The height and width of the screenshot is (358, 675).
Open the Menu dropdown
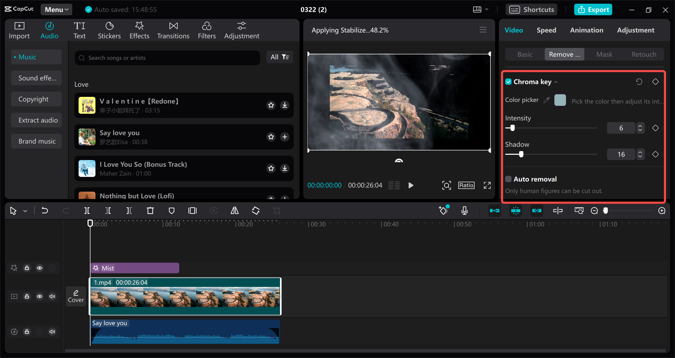[x=56, y=9]
